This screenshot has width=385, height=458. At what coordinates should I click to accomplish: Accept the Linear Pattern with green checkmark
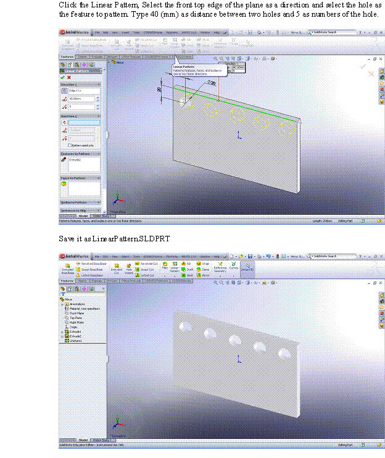coord(62,77)
